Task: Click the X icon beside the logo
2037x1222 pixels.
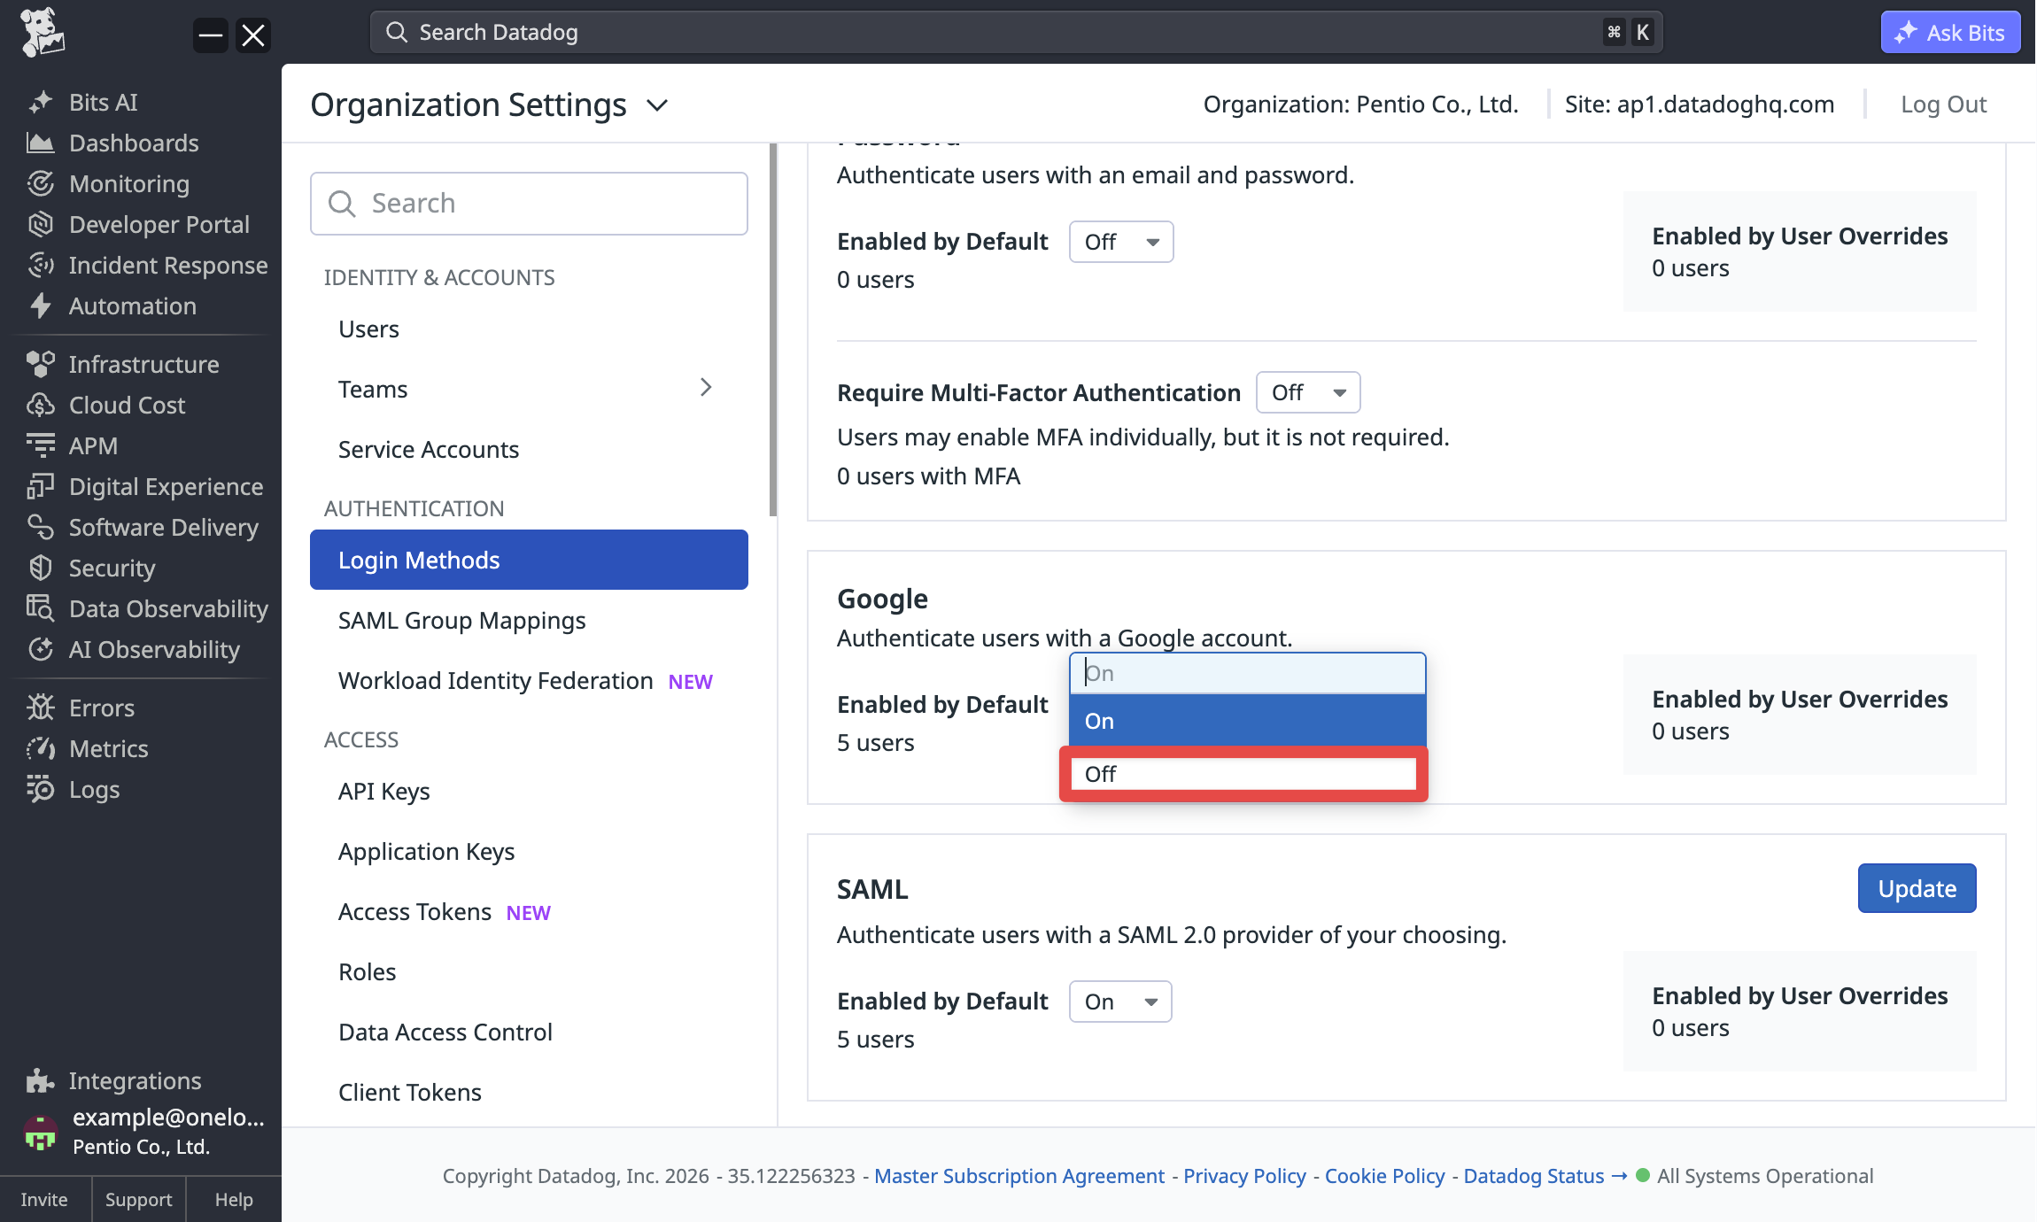Action: [253, 35]
